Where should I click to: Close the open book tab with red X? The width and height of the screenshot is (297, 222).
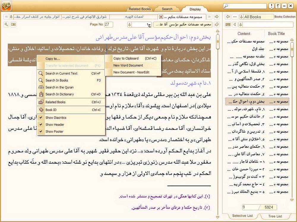[x=161, y=17]
